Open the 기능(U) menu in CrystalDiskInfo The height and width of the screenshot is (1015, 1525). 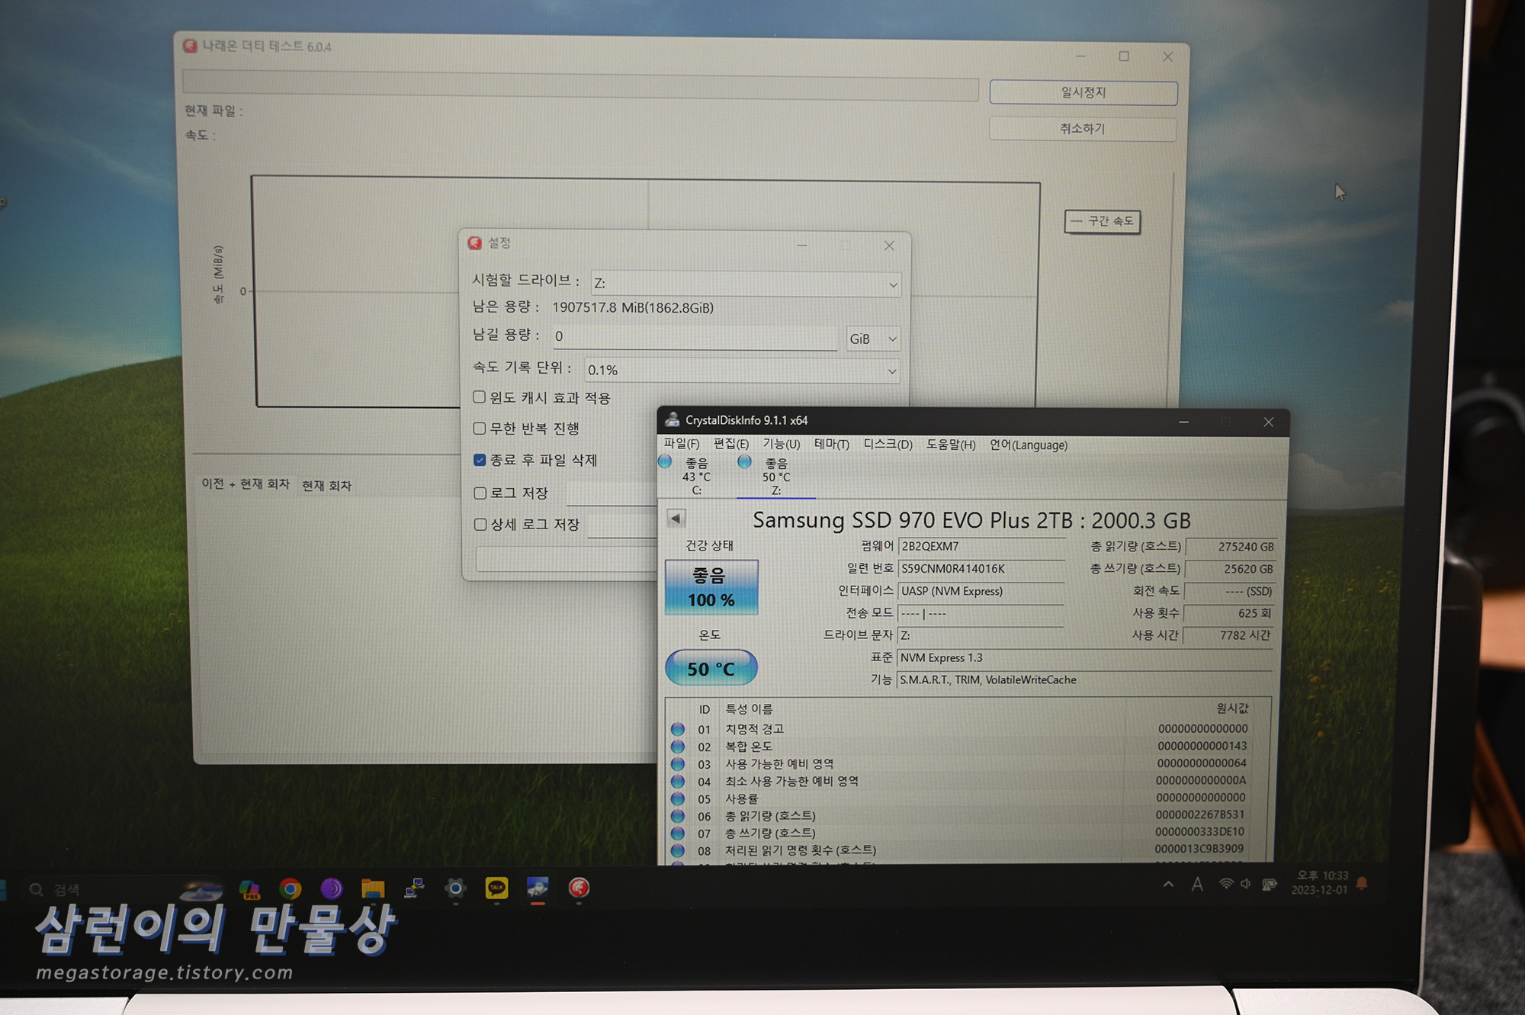coord(781,445)
